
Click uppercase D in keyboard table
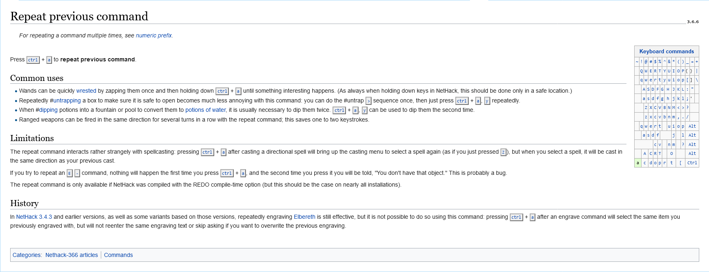point(653,89)
